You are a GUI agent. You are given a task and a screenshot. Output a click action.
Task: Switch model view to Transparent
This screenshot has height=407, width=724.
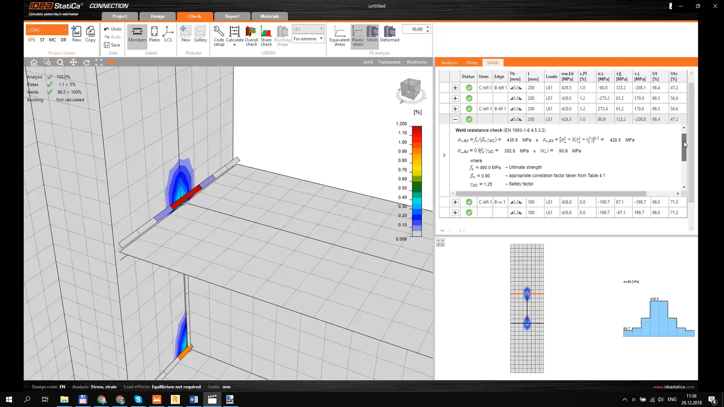pos(389,62)
